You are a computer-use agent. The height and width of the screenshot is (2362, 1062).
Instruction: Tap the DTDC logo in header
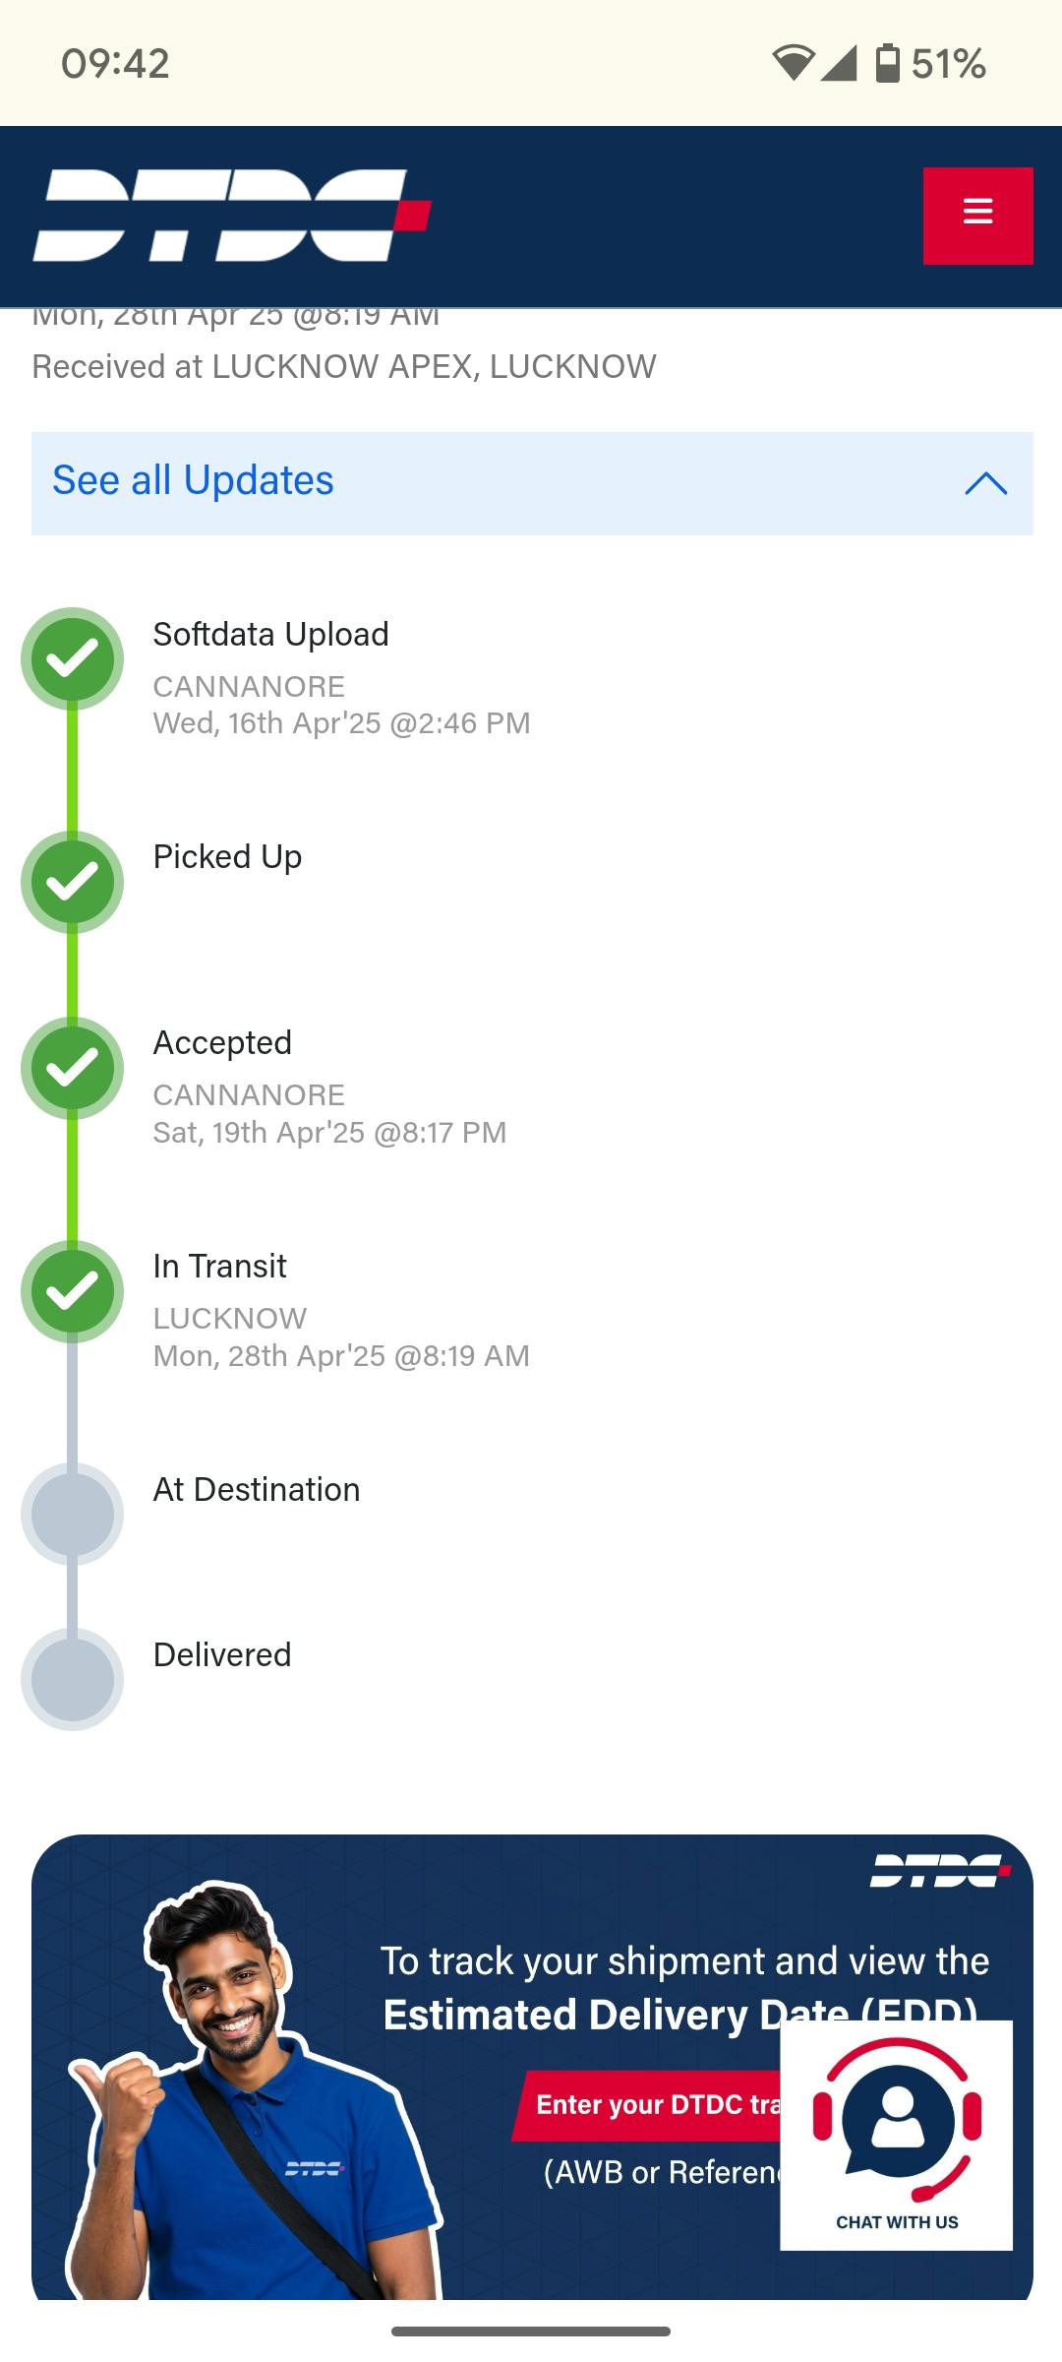tap(232, 216)
